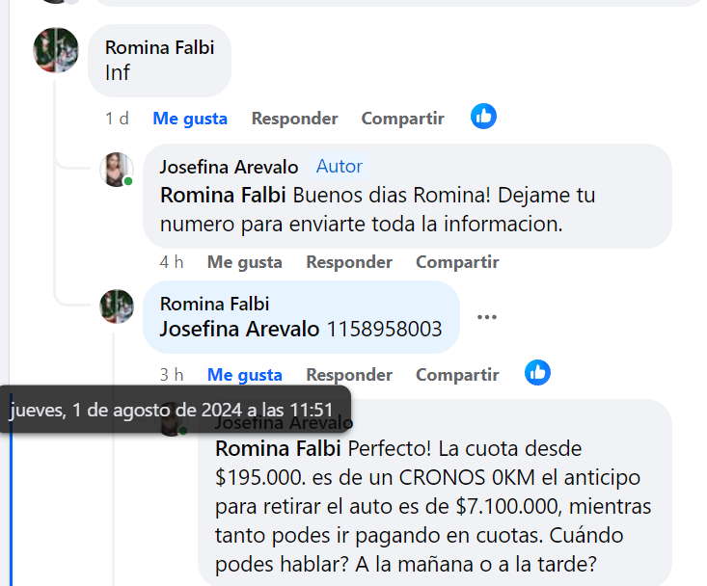Click the "1 d" timestamp on the "Inf" comment
The width and height of the screenshot is (707, 586).
click(117, 119)
